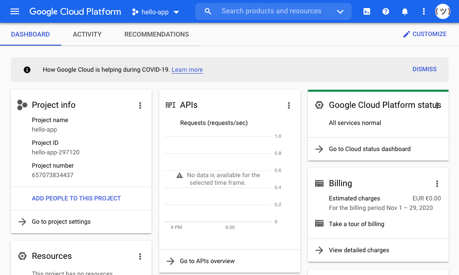Click the Google Cloud Platform status shield icon
Image resolution: width=459 pixels, height=275 pixels.
(319, 105)
